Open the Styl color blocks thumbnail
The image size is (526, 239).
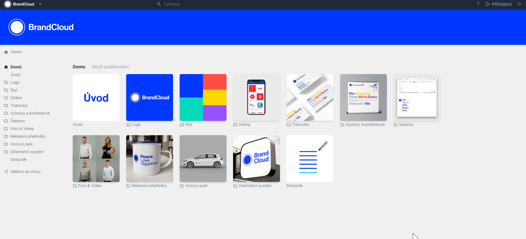203,97
